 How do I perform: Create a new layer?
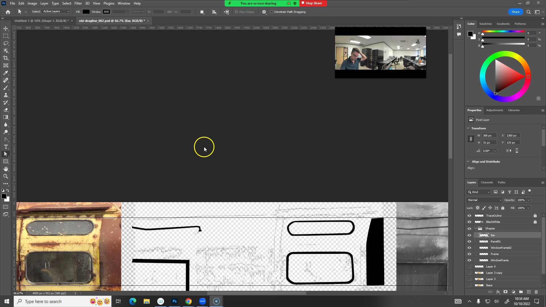pyautogui.click(x=529, y=292)
